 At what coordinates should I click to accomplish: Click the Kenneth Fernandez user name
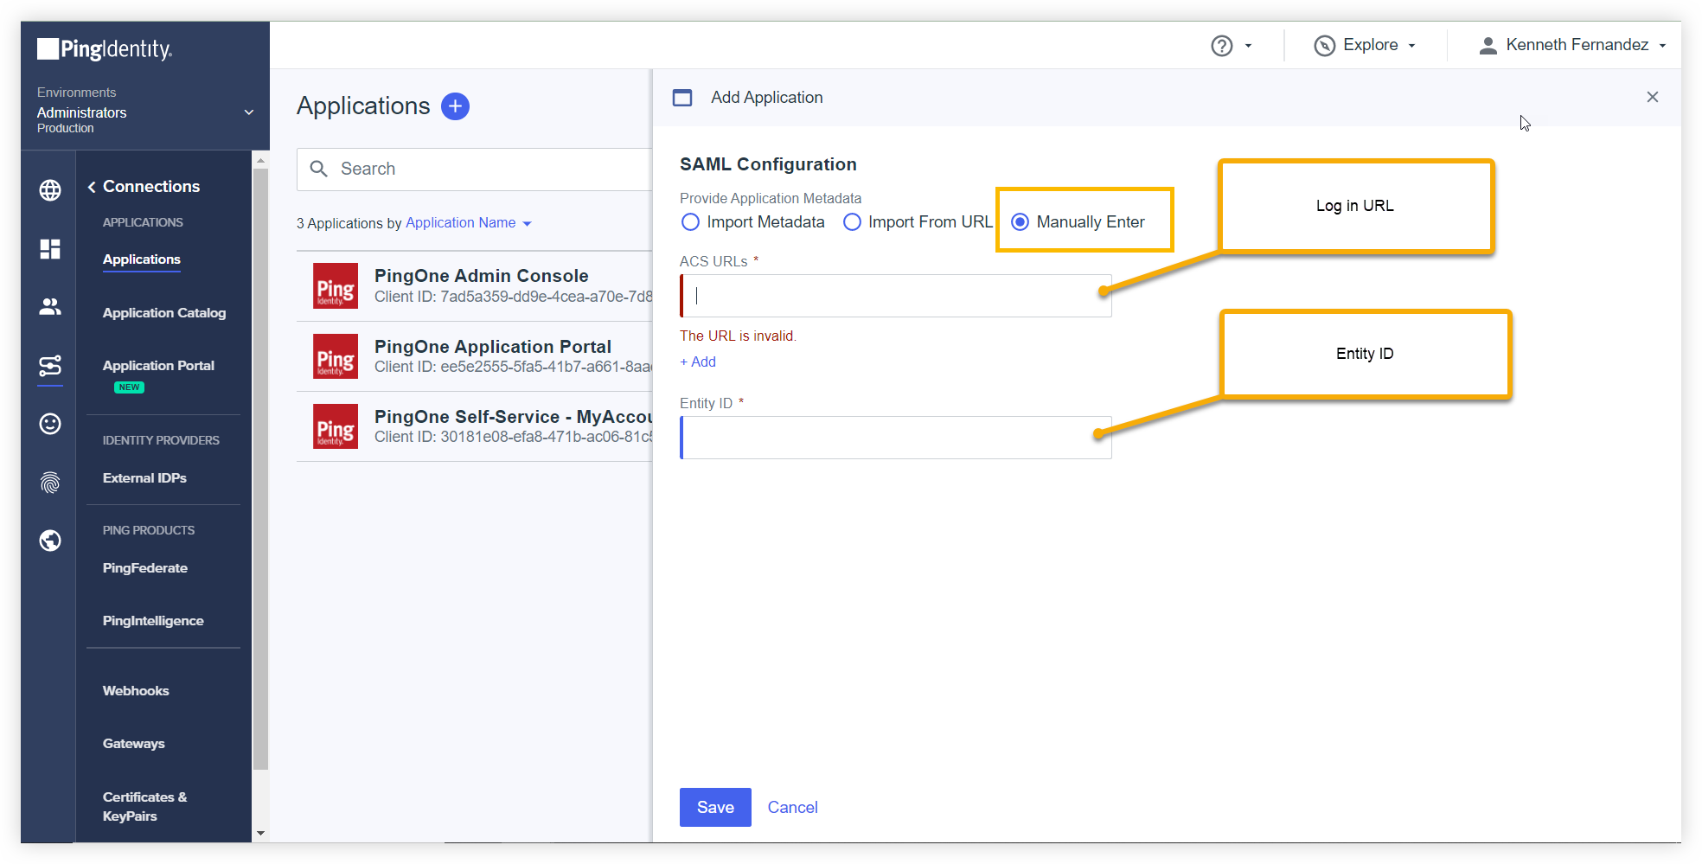[1577, 45]
